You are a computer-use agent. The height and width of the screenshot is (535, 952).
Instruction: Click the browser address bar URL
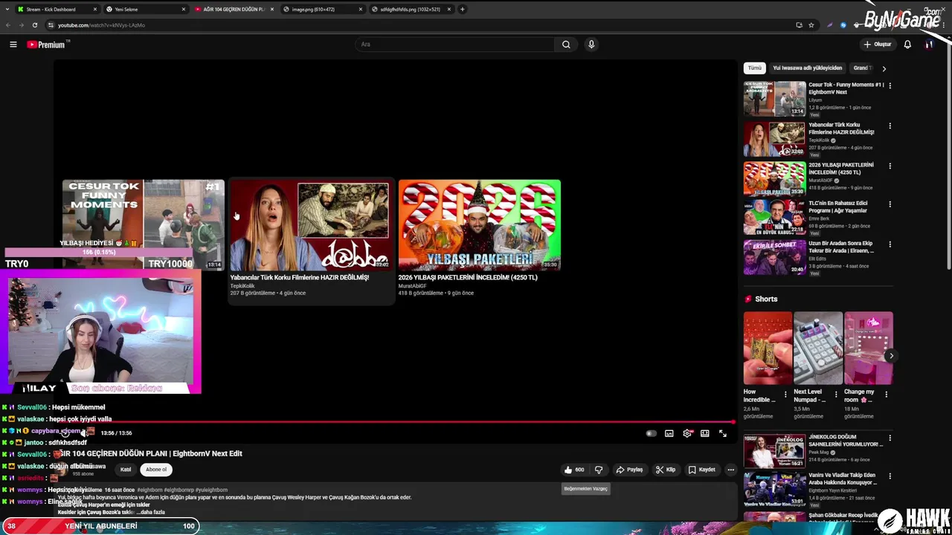point(101,25)
